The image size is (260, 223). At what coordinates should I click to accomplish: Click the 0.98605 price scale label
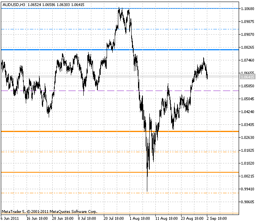coord(248,202)
